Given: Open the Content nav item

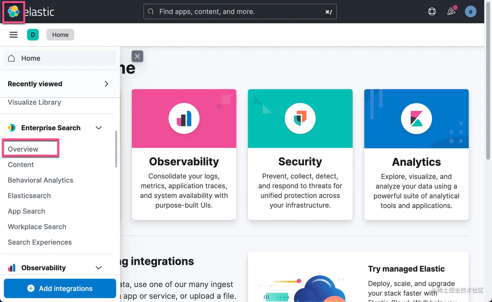Looking at the screenshot, I should coord(21,165).
